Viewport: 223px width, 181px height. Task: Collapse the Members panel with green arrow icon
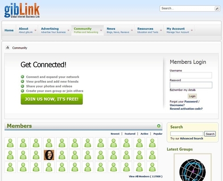159,126
